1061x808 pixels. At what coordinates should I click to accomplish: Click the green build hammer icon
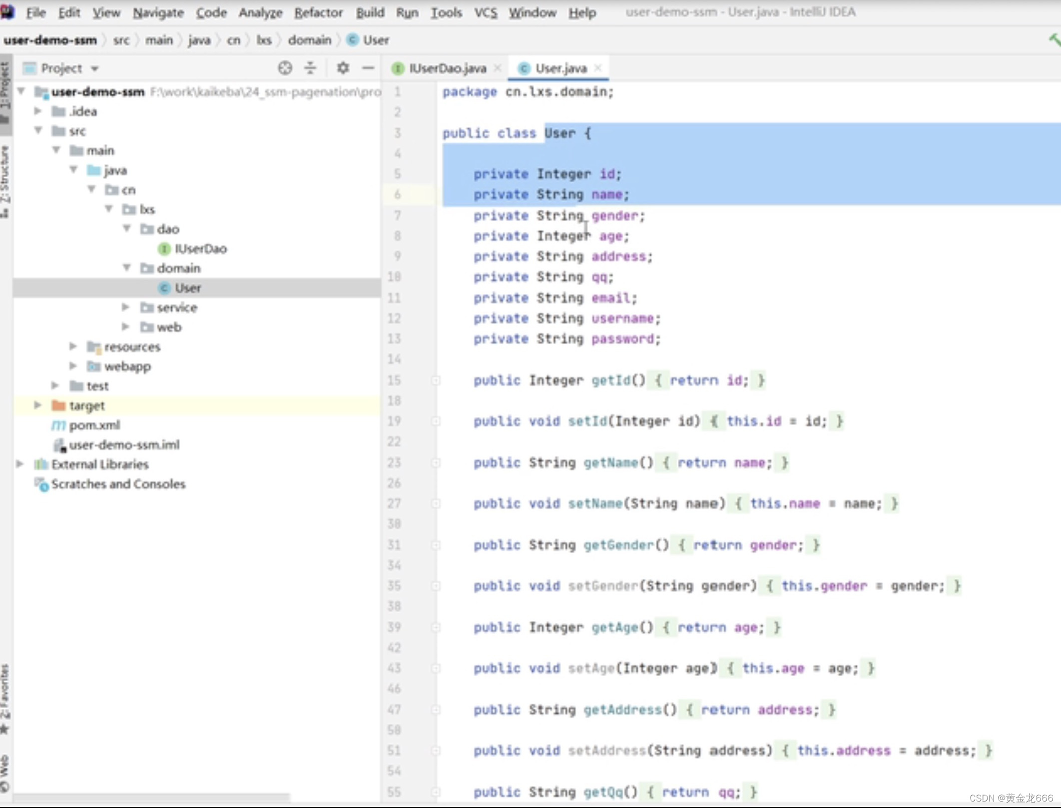1054,40
